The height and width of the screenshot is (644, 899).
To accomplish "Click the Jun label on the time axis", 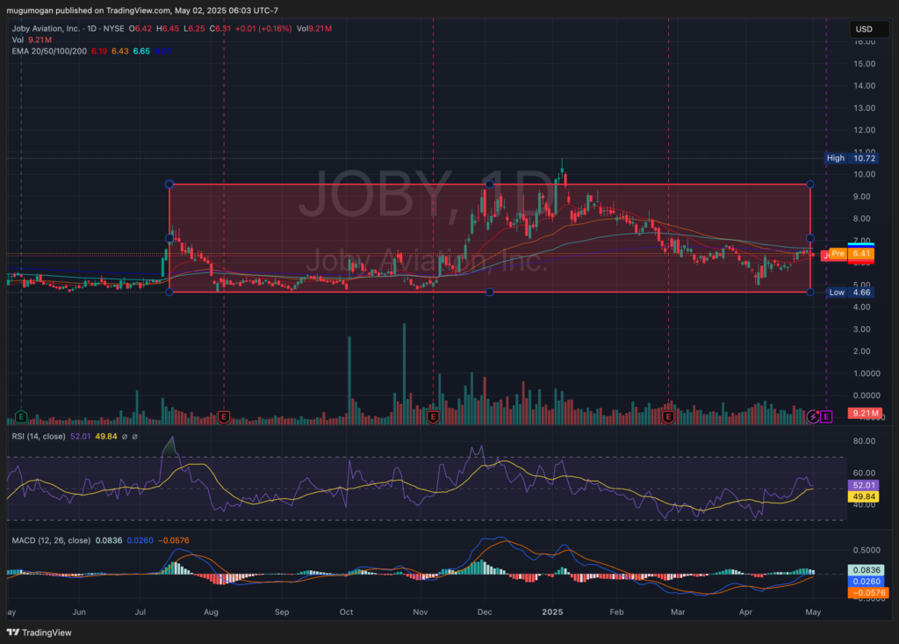I will [x=79, y=612].
